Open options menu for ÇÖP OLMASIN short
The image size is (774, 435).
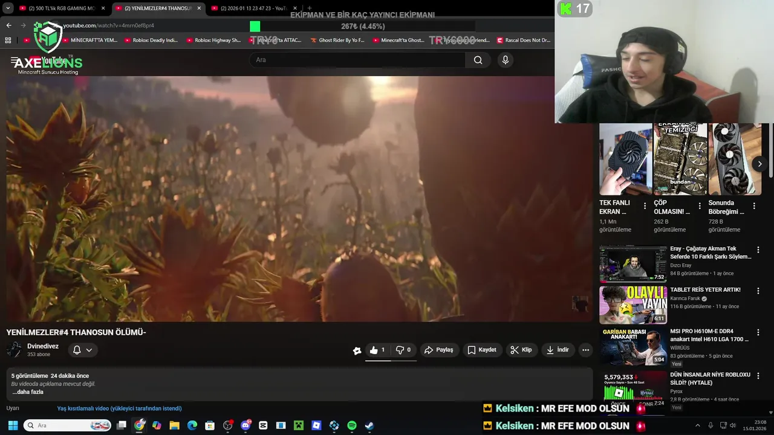pos(700,206)
